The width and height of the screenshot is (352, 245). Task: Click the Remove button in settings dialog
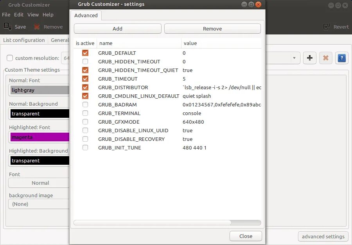(x=212, y=29)
